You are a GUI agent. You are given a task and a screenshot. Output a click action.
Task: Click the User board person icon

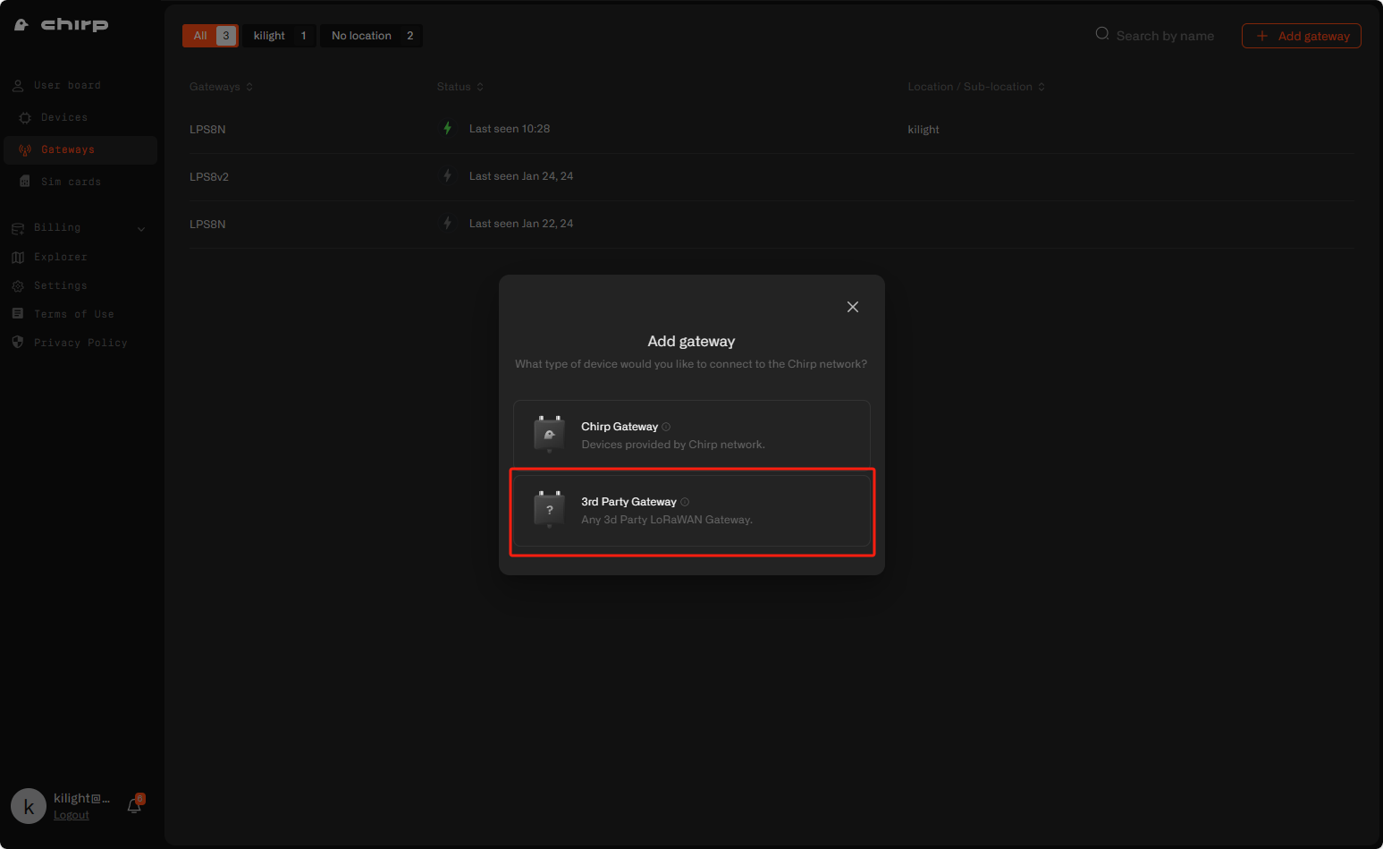click(x=18, y=86)
